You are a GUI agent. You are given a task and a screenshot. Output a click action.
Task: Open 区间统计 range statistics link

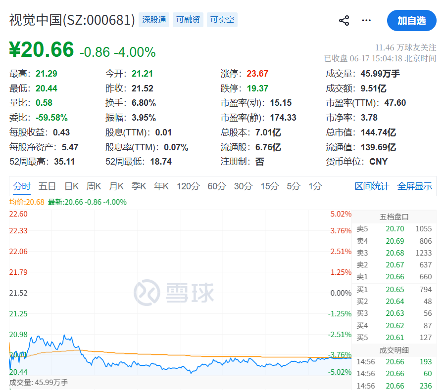(x=372, y=186)
